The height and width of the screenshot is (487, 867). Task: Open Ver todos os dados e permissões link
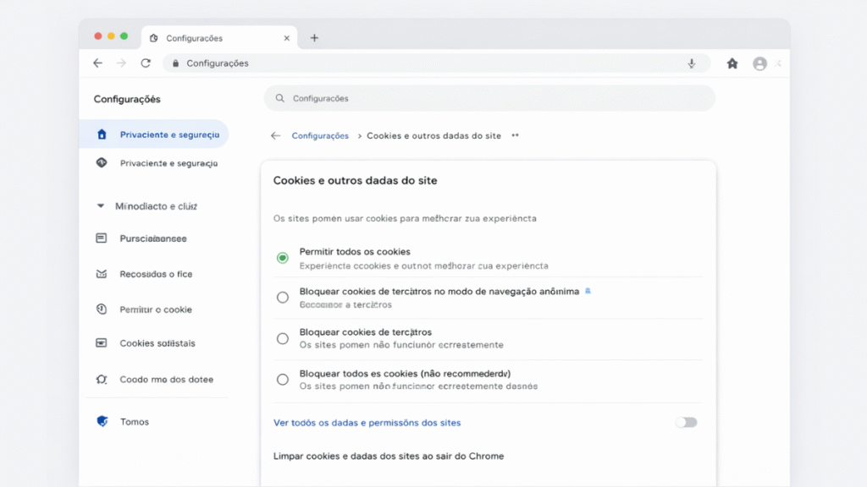(367, 423)
